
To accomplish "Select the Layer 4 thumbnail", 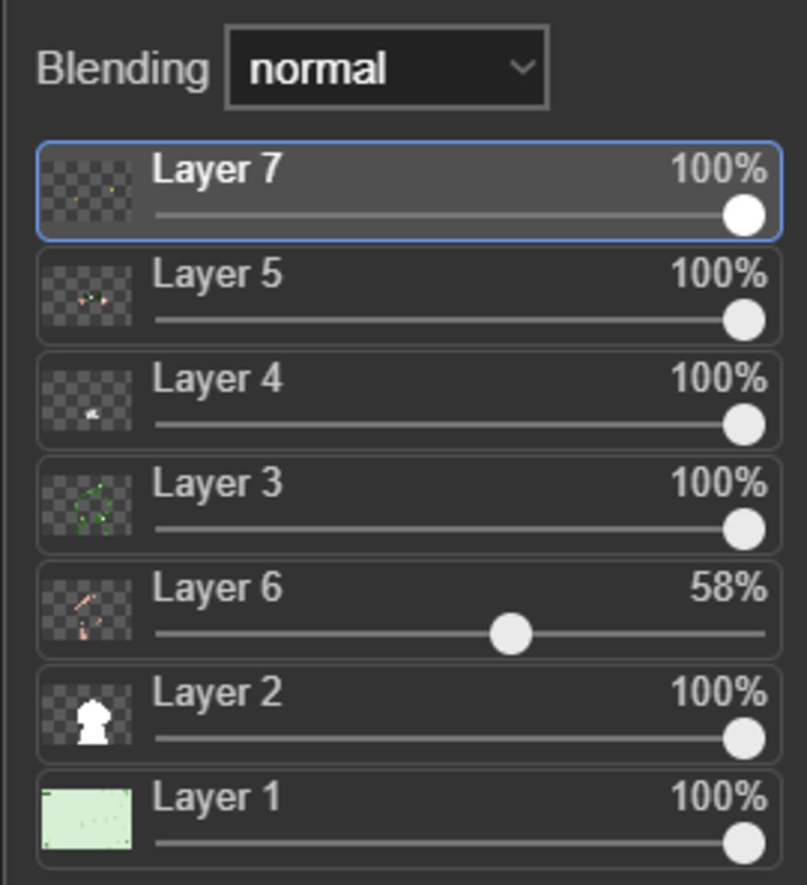I will click(87, 400).
